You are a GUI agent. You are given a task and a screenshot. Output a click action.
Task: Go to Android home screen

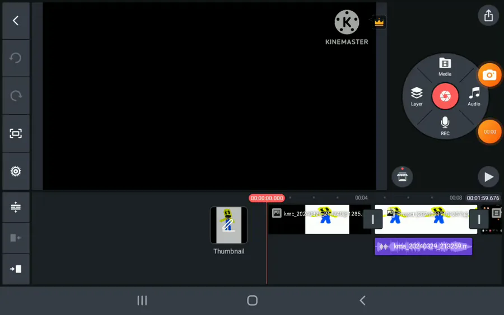coord(253,300)
